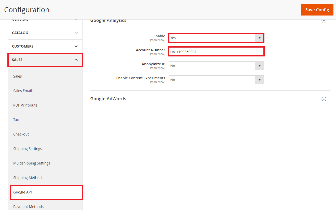This screenshot has height=210, width=336.
Task: Click the Configuration page title
Action: (27, 10)
